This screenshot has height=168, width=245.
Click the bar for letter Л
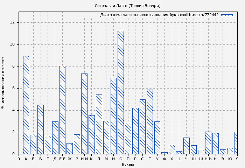point(99,124)
